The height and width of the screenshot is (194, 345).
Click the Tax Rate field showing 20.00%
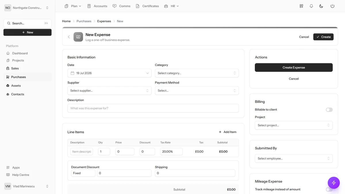coord(171,151)
